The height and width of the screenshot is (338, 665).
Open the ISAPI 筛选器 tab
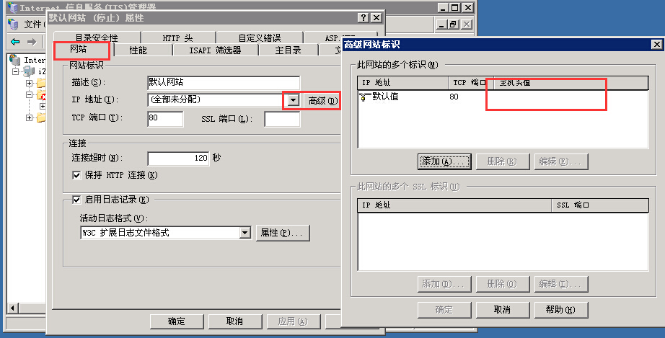pyautogui.click(x=215, y=50)
